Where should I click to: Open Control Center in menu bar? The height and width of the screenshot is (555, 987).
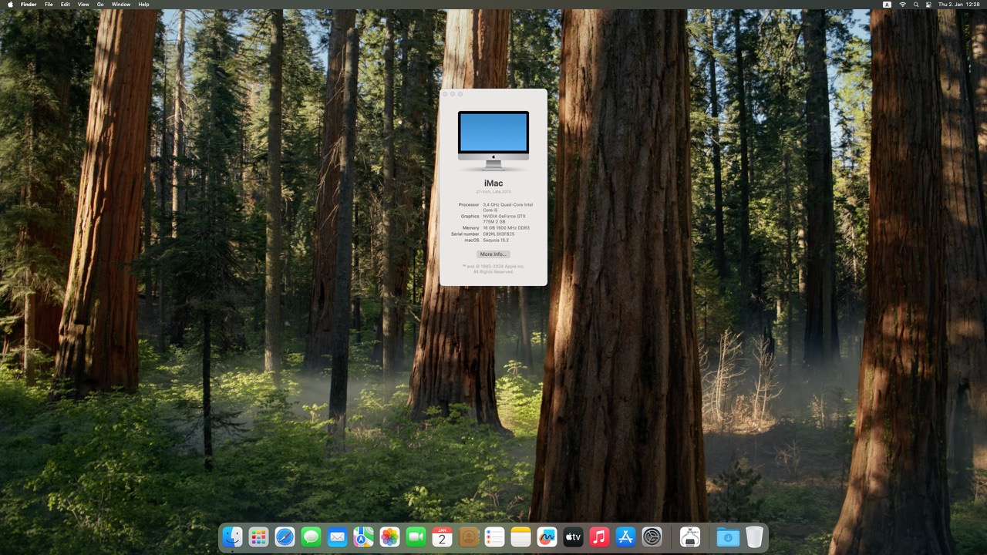click(x=928, y=5)
